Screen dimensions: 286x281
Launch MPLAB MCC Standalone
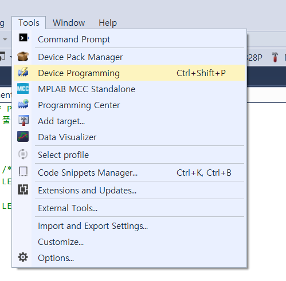pos(129,89)
